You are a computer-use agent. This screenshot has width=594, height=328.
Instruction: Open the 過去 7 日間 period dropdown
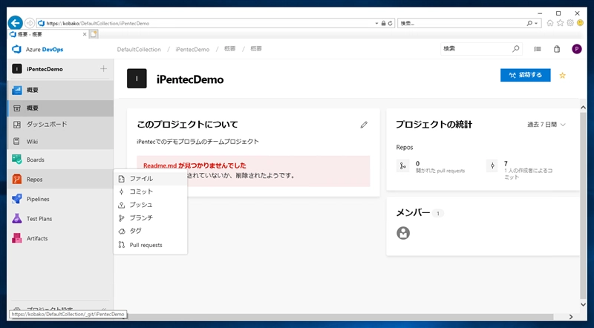pos(546,125)
